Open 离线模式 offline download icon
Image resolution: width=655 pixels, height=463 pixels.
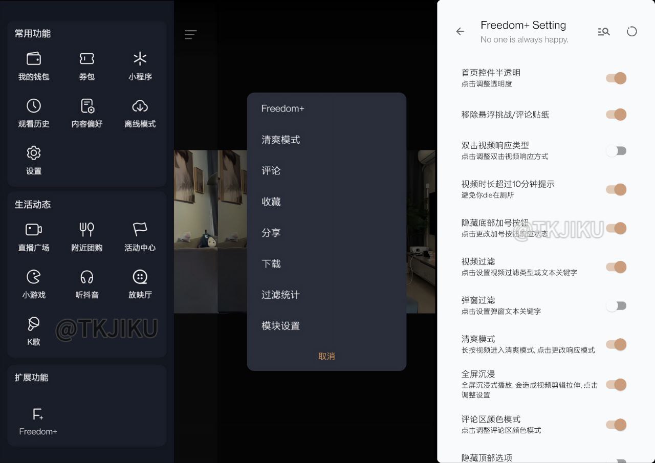140,106
